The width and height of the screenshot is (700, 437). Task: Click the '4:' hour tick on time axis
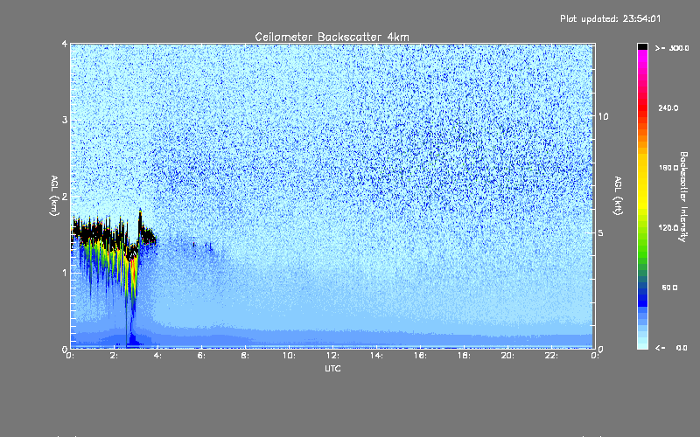point(158,356)
